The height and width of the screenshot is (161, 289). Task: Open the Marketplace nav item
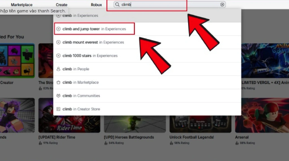[x=21, y=5]
